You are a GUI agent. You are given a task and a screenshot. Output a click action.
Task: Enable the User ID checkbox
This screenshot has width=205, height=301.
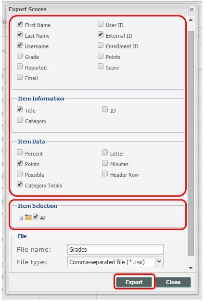[x=101, y=24]
